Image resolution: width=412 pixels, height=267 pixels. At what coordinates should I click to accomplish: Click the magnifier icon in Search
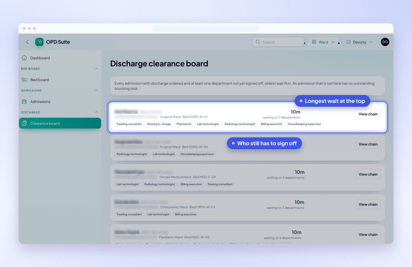[x=258, y=42]
